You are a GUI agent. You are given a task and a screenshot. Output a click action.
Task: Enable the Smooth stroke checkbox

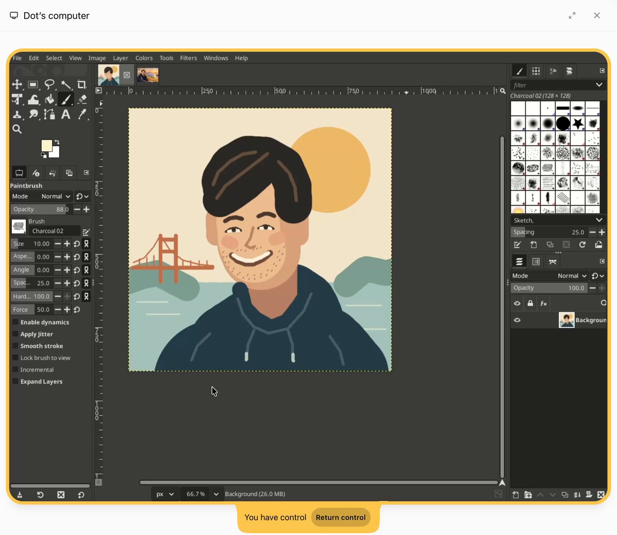tap(15, 346)
